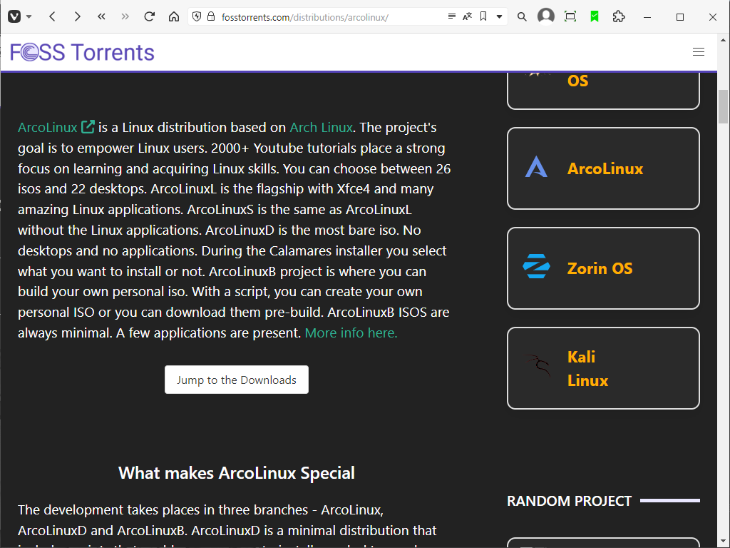Click the external link icon after ArcoLinux
Viewport: 730px width, 548px height.
point(88,127)
